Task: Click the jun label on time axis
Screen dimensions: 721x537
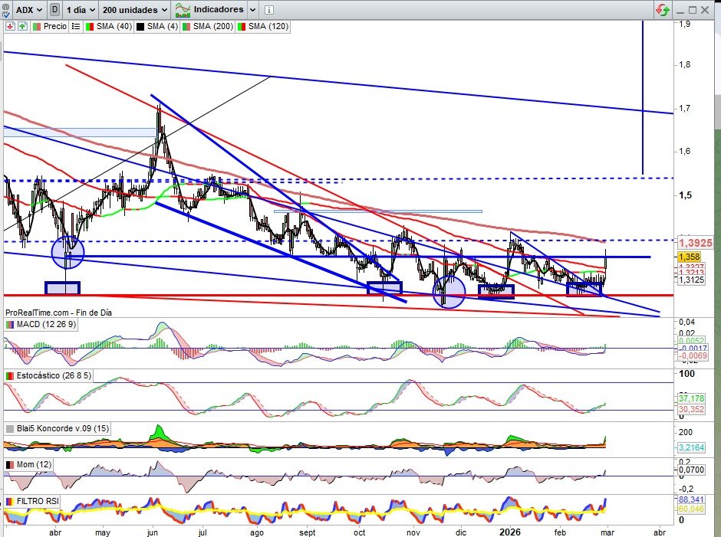Action: coord(152,532)
